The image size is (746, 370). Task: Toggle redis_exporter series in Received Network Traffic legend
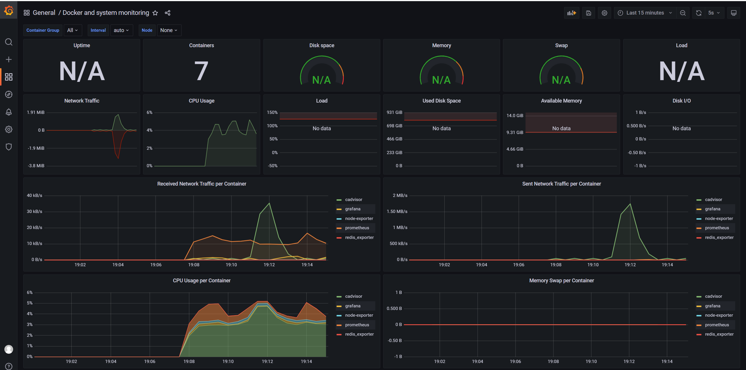point(359,237)
